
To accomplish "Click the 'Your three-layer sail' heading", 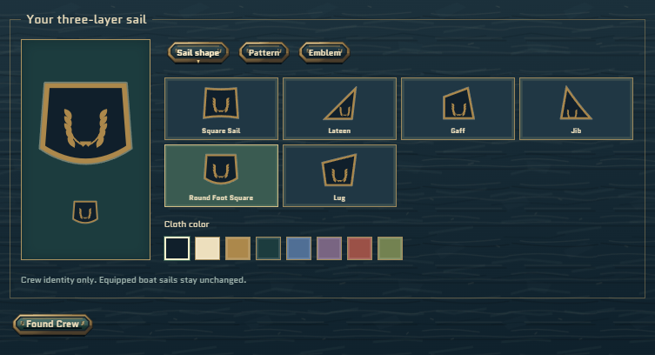I will [x=86, y=20].
